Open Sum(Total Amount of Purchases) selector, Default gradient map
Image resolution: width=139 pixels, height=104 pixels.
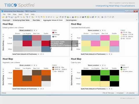[x=26, y=54]
